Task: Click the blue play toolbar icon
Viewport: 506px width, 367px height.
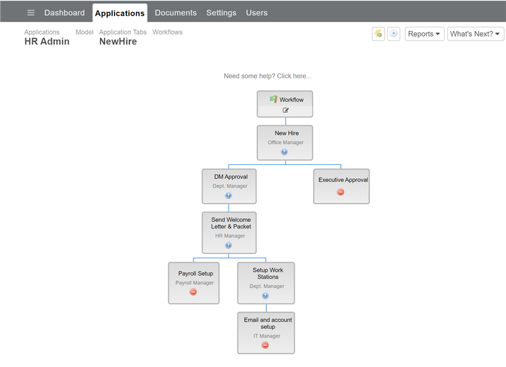Action: pyautogui.click(x=393, y=34)
